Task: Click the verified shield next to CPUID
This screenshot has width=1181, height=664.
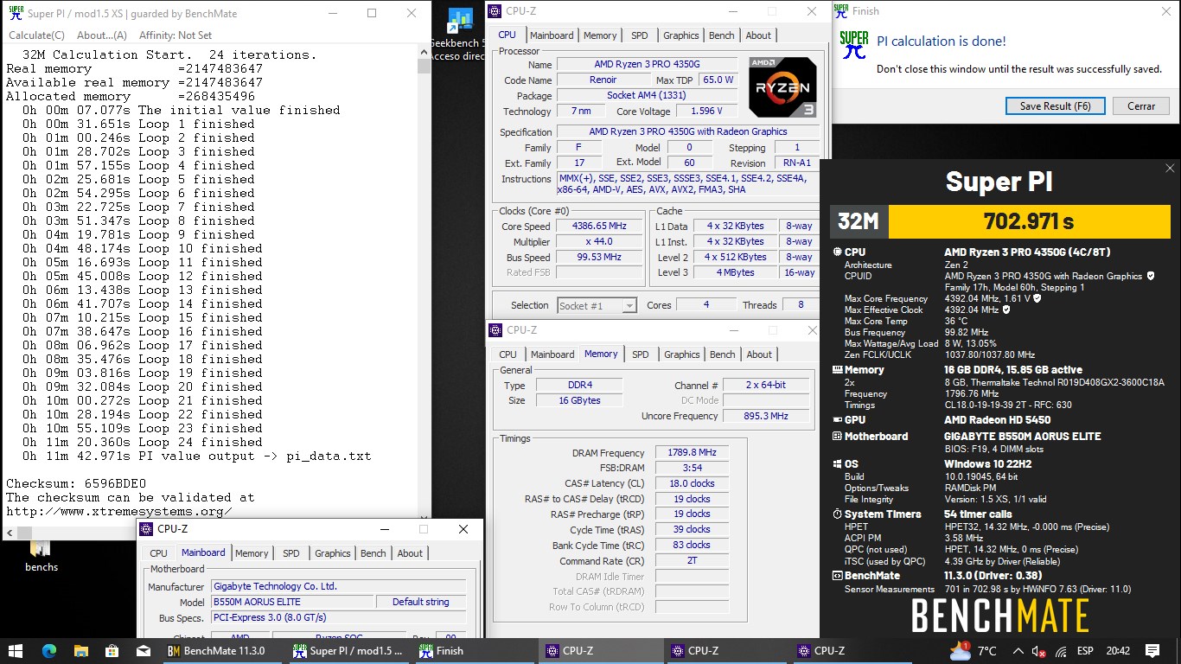Action: click(1150, 276)
